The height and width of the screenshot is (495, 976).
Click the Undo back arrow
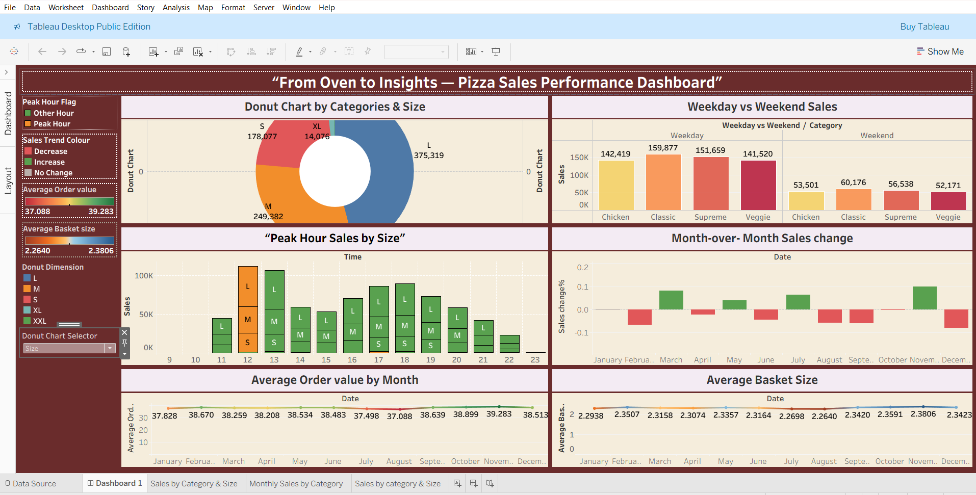(x=42, y=51)
